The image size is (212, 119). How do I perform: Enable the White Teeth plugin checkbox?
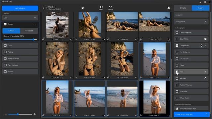(177, 98)
